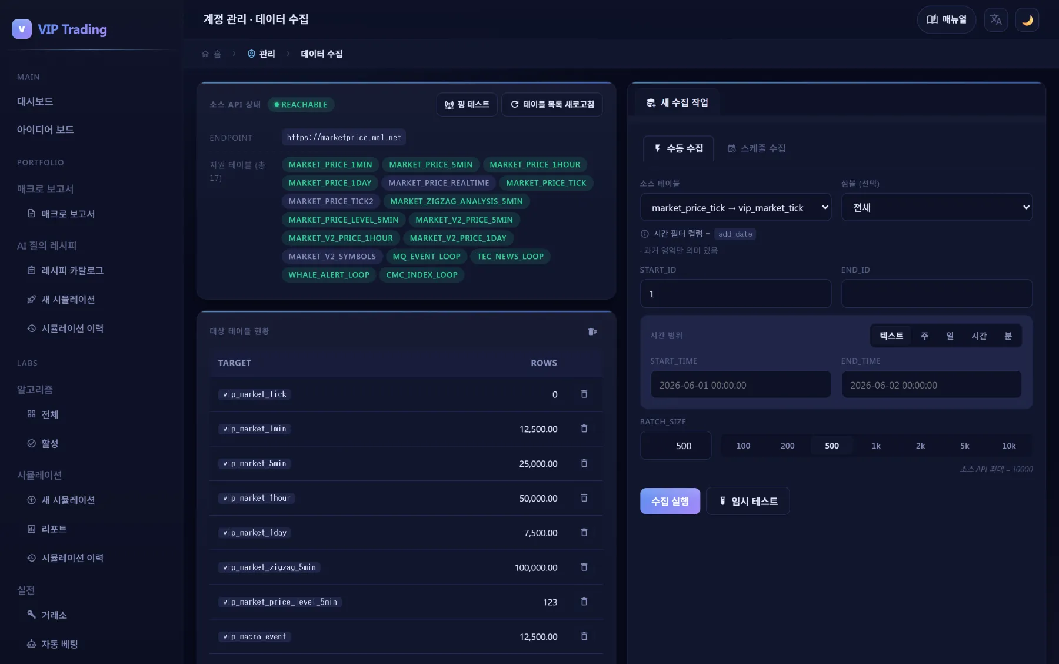The width and height of the screenshot is (1059, 664).
Task: Focus the END_ID input field
Action: click(x=937, y=294)
